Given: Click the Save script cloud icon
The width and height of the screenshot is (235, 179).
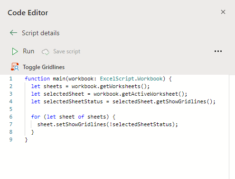Looking at the screenshot, I should click(x=46, y=52).
